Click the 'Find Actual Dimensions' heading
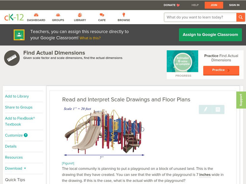This screenshot has width=246, height=184. tap(54, 53)
